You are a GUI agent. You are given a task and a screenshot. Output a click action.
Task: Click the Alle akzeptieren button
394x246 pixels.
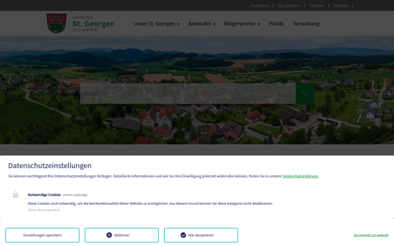201,236
